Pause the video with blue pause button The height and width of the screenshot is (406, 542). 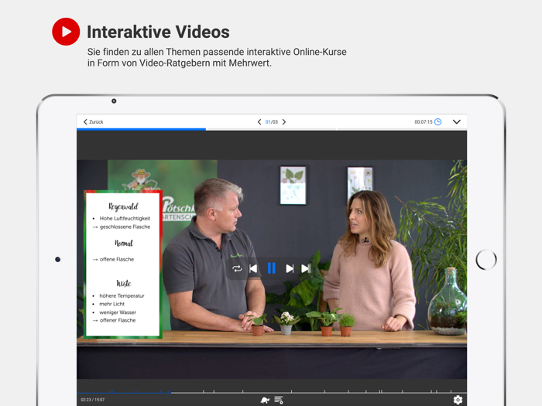click(x=272, y=268)
